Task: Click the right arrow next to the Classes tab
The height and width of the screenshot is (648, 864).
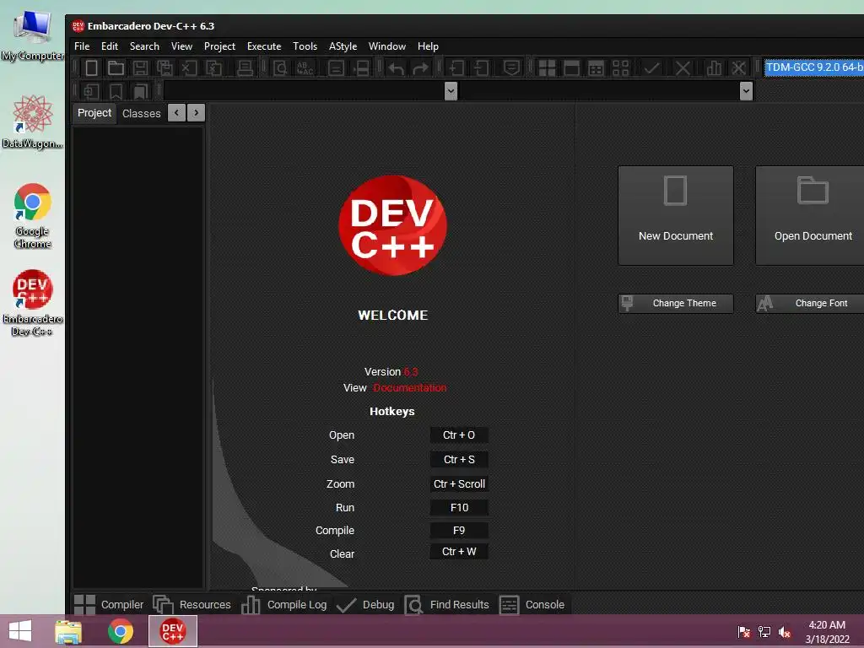Action: click(x=196, y=112)
